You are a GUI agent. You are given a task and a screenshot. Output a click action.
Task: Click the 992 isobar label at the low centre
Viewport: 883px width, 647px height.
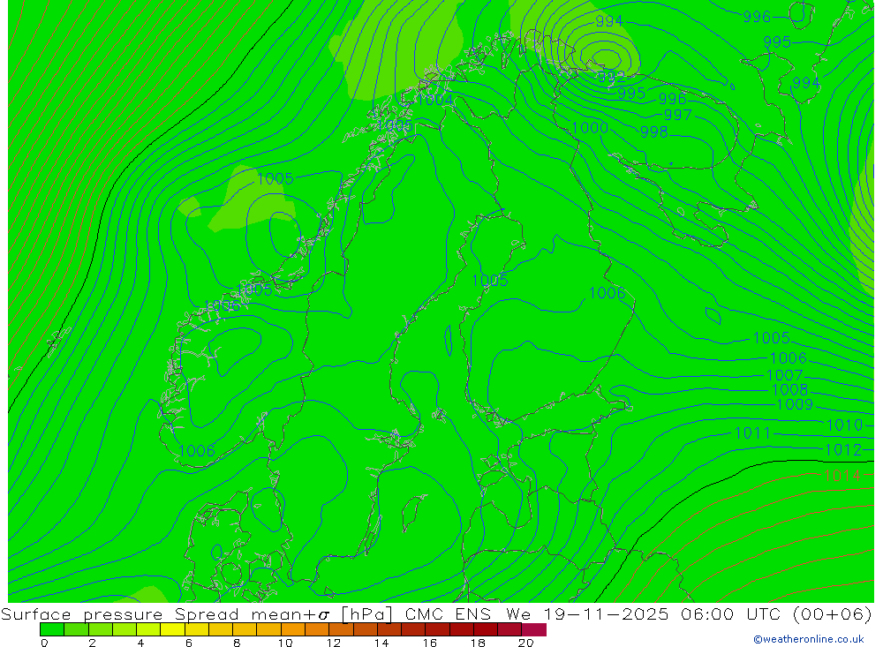[x=612, y=76]
